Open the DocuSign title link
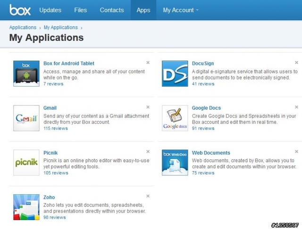Image resolution: width=302 pixels, height=229 pixels. tap(203, 63)
